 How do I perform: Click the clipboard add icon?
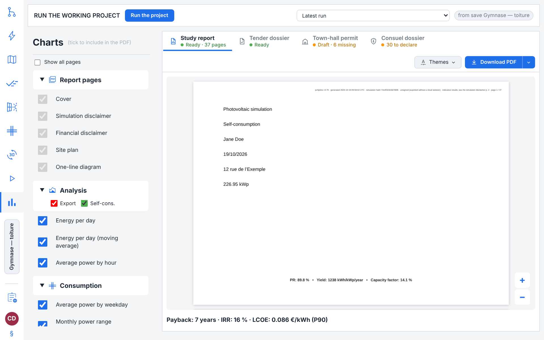(x=12, y=297)
